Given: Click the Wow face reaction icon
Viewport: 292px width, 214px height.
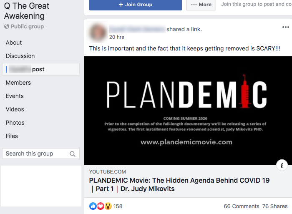Looking at the screenshot, I should point(108,206).
